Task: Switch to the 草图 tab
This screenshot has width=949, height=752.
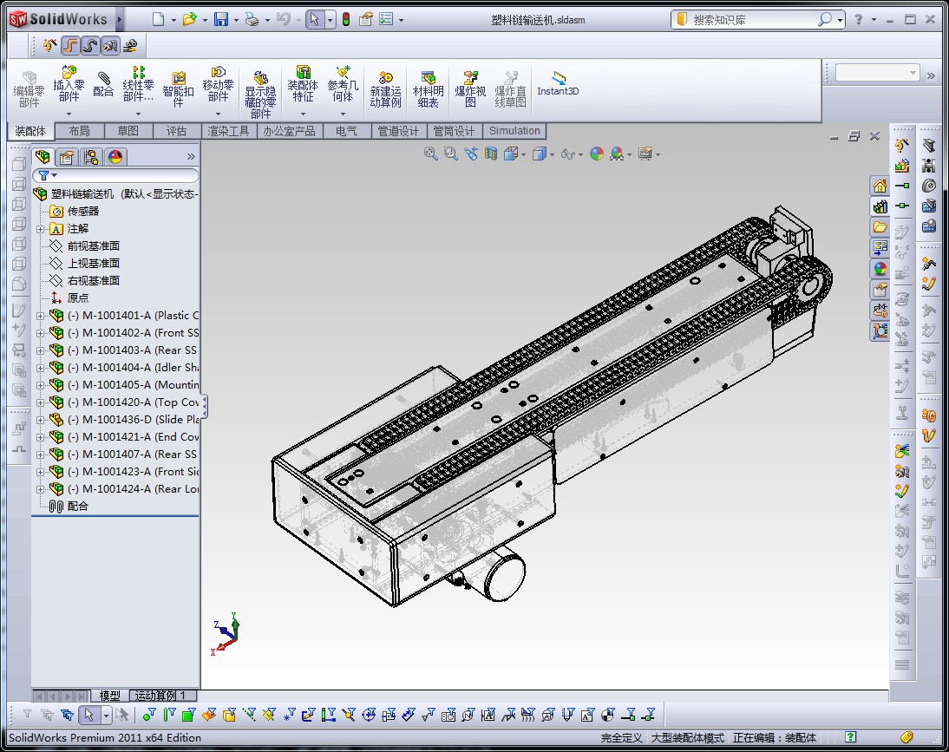Action: tap(128, 131)
